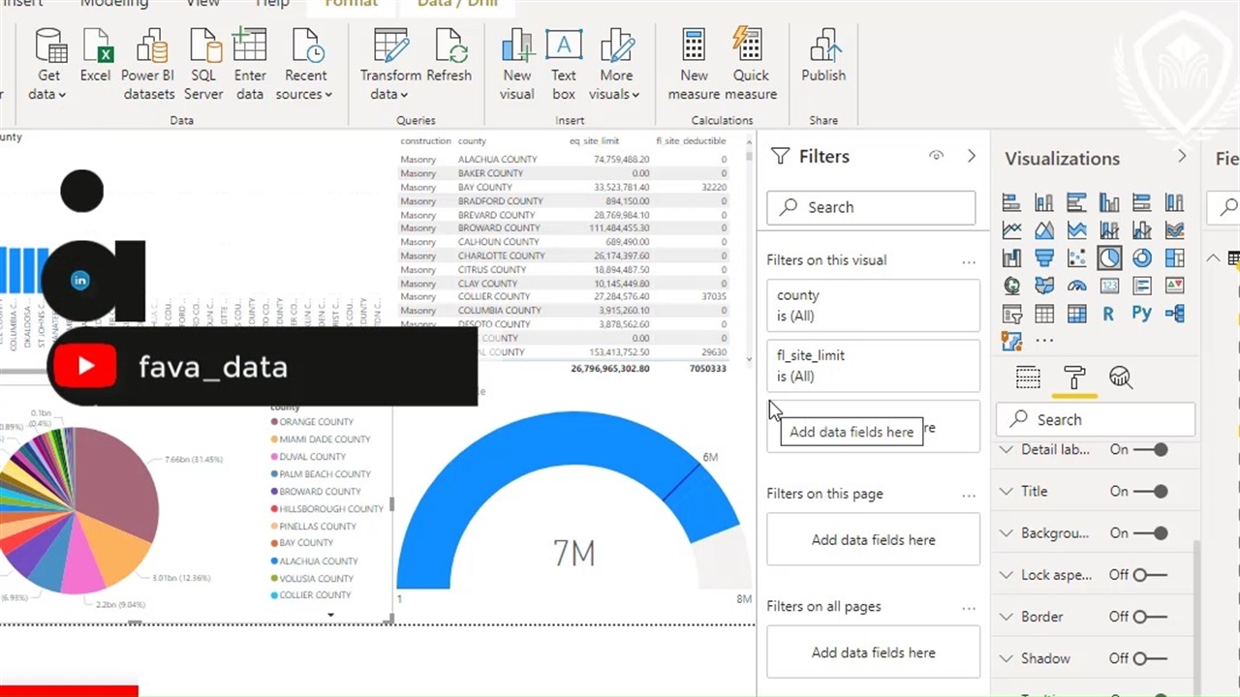Enable the Border toggle
The width and height of the screenshot is (1240, 697).
click(x=1151, y=617)
